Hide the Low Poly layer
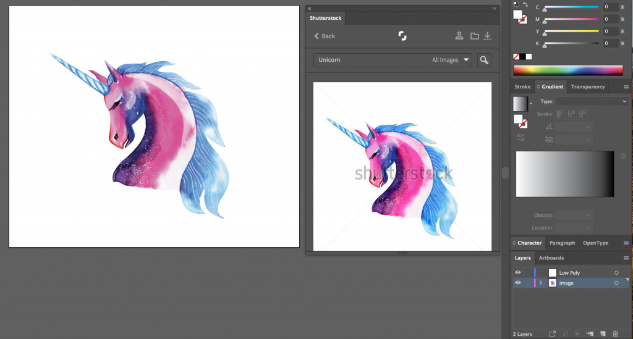633x339 pixels. tap(518, 272)
